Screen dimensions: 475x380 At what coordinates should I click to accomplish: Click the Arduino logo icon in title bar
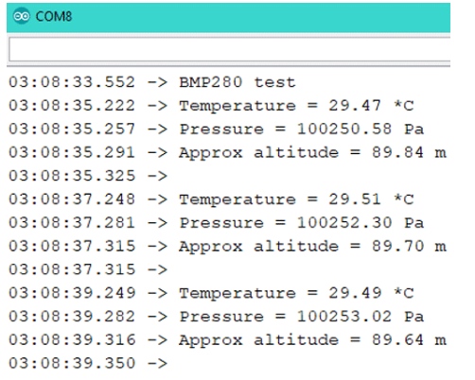(22, 16)
